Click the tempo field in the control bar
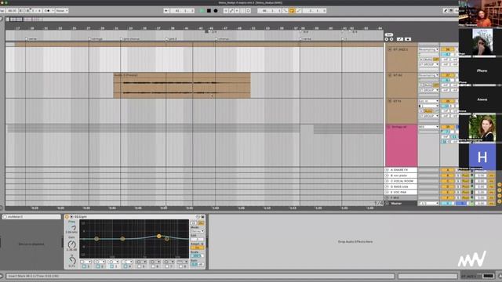The height and width of the screenshot is (282, 502). tap(12, 10)
